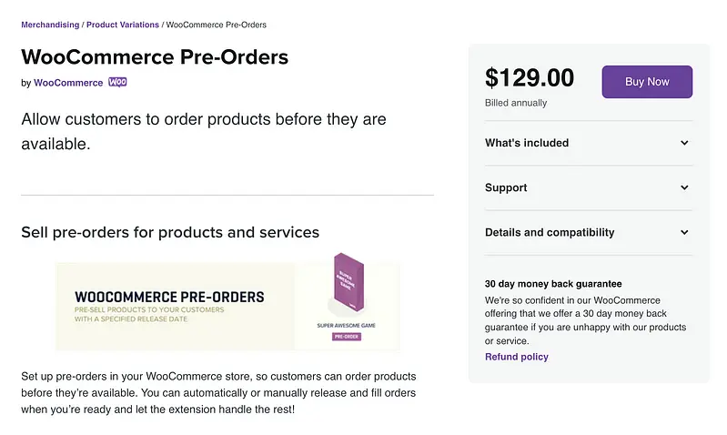Expand the Support section label
The height and width of the screenshot is (435, 727).
[x=506, y=187]
